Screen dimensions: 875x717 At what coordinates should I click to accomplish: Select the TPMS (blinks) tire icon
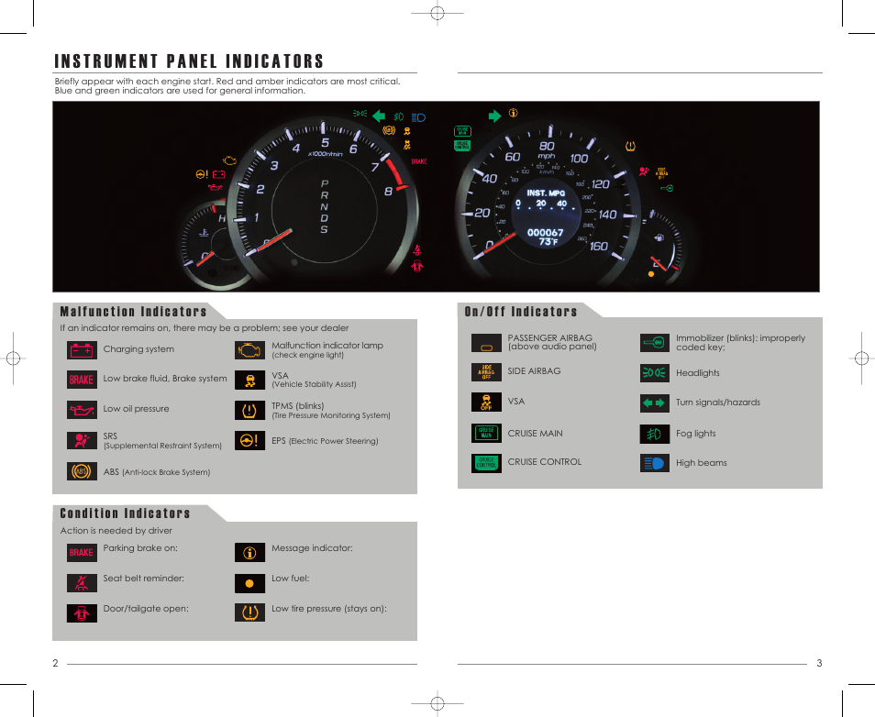coord(249,410)
